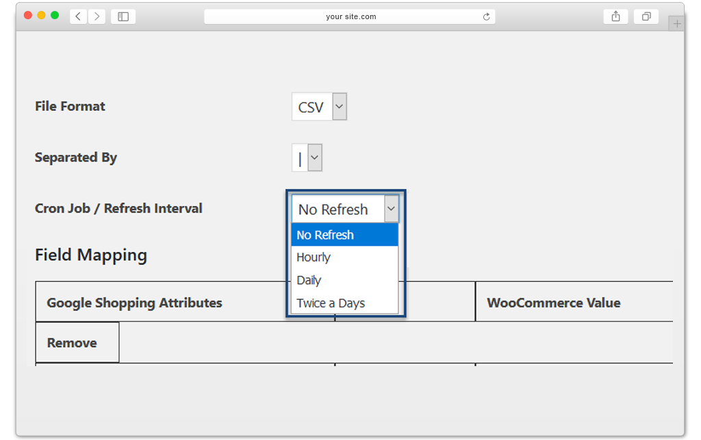Select the Twice a Days option
This screenshot has height=440, width=701.
(344, 303)
